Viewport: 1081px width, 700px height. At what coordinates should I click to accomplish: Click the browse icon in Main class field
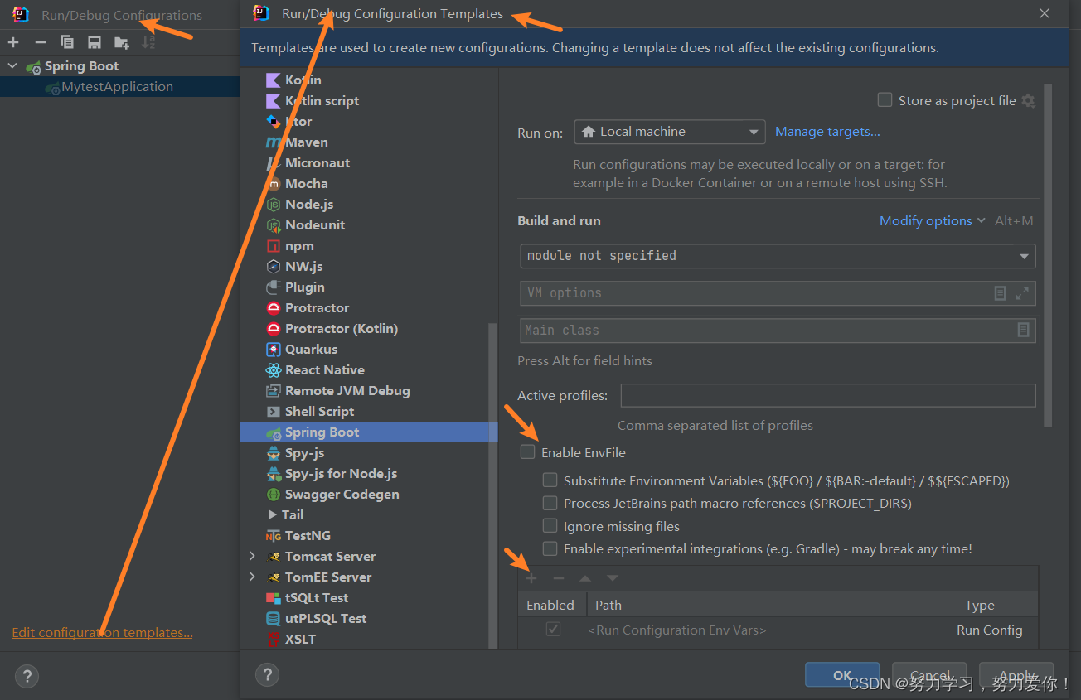tap(1024, 331)
